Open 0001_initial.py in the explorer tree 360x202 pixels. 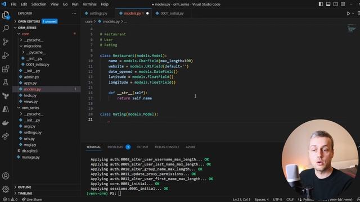click(38, 65)
